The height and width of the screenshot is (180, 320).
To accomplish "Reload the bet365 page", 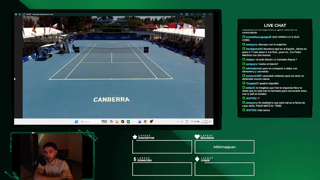I will click(x=24, y=14).
